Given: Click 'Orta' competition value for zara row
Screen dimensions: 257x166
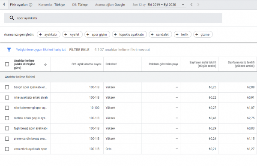Looking at the screenshot, I should (x=108, y=149).
